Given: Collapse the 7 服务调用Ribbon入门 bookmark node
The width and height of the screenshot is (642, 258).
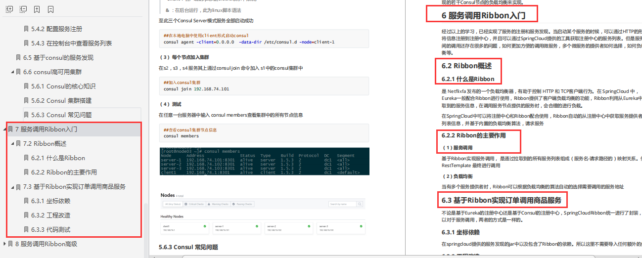Looking at the screenshot, I should pyautogui.click(x=4, y=129).
